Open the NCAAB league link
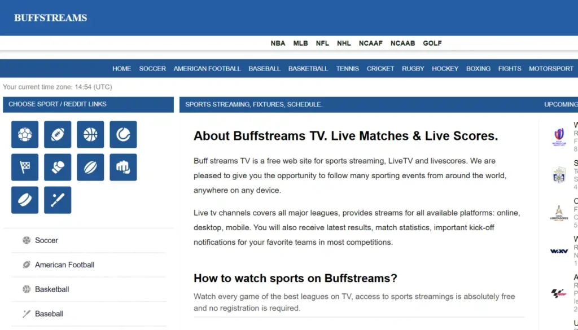This screenshot has width=578, height=330. tap(403, 43)
